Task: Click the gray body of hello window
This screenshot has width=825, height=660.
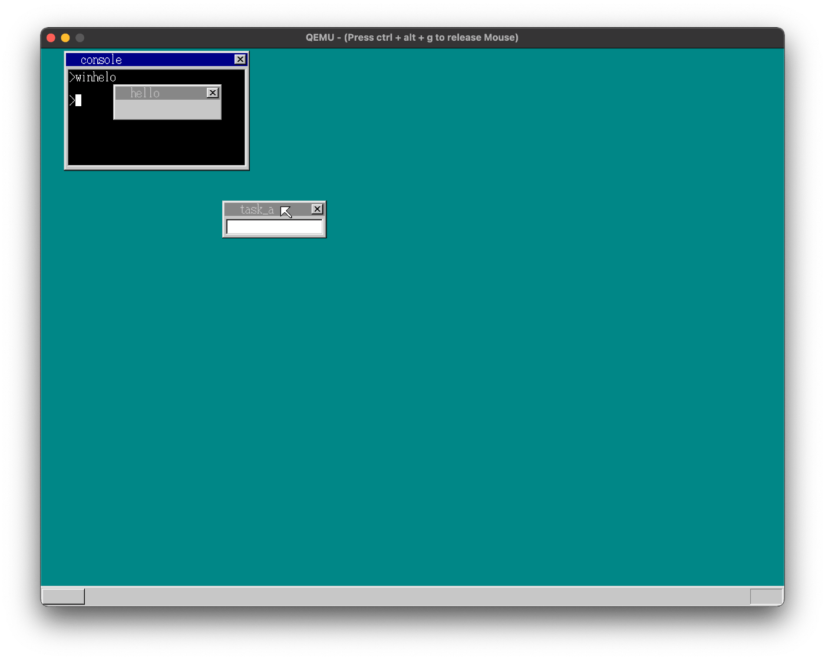Action: click(x=167, y=109)
